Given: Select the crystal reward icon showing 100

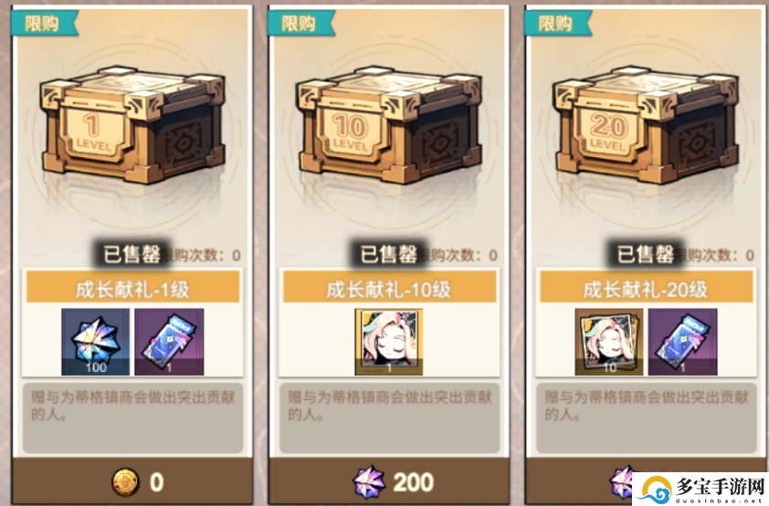Looking at the screenshot, I should pyautogui.click(x=96, y=342).
